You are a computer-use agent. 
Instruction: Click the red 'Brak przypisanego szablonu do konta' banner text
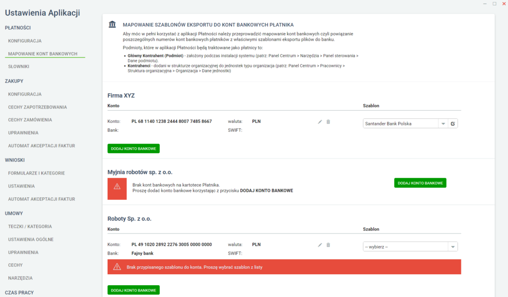pyautogui.click(x=194, y=267)
